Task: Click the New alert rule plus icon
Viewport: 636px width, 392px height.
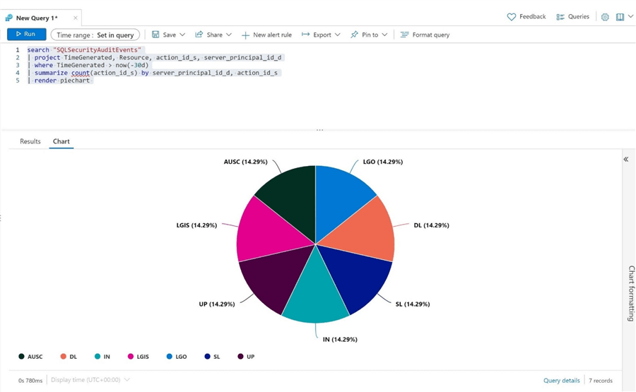Action: point(245,35)
